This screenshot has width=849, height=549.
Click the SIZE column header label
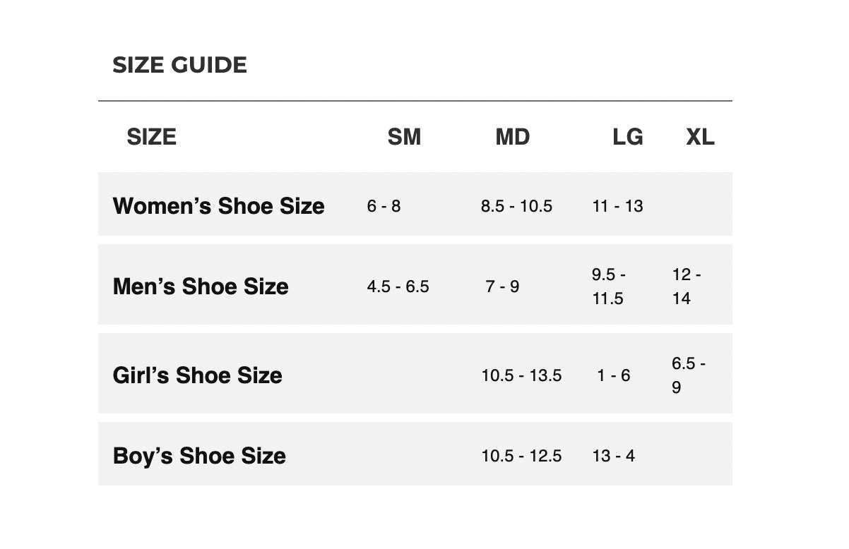coord(151,137)
